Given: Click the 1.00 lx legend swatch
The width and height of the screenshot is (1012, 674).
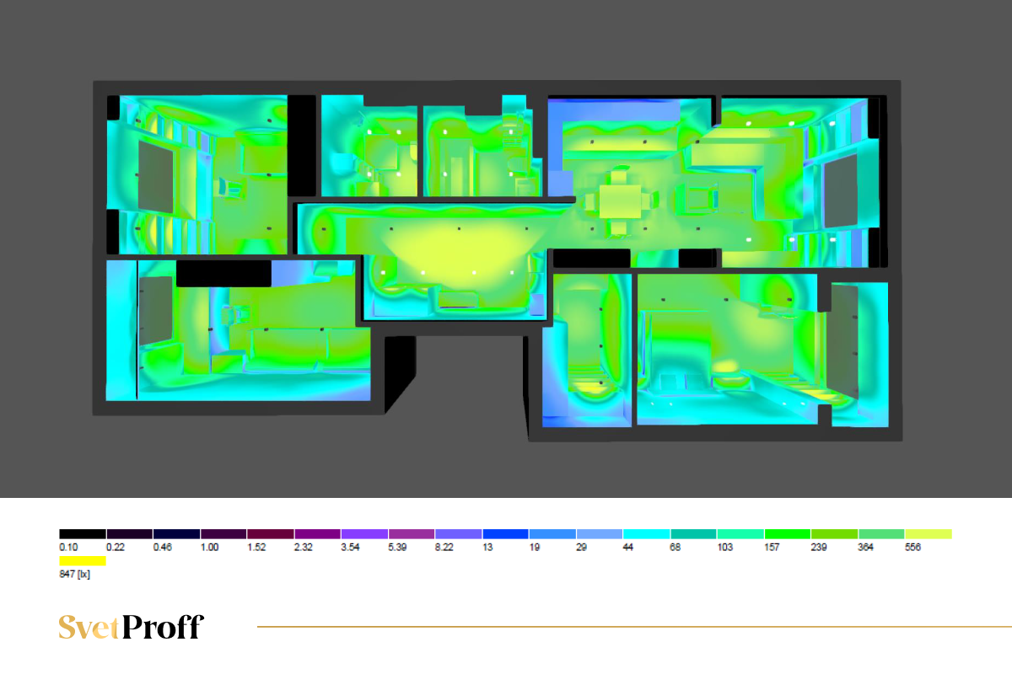Looking at the screenshot, I should pos(223,534).
